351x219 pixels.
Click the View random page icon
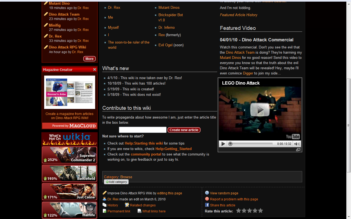tap(207, 193)
